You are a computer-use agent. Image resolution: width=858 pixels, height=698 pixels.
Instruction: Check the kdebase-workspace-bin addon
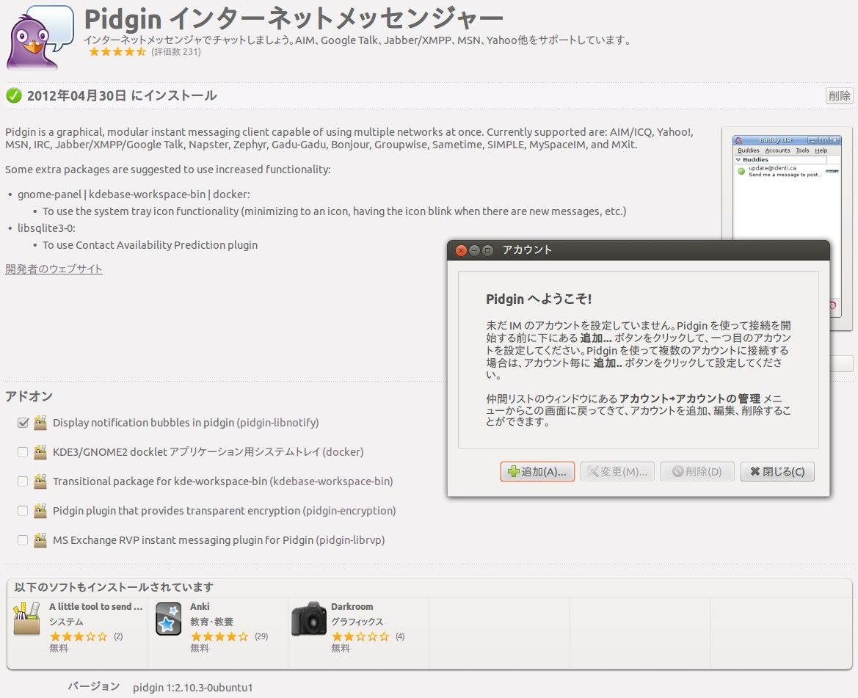pyautogui.click(x=23, y=481)
